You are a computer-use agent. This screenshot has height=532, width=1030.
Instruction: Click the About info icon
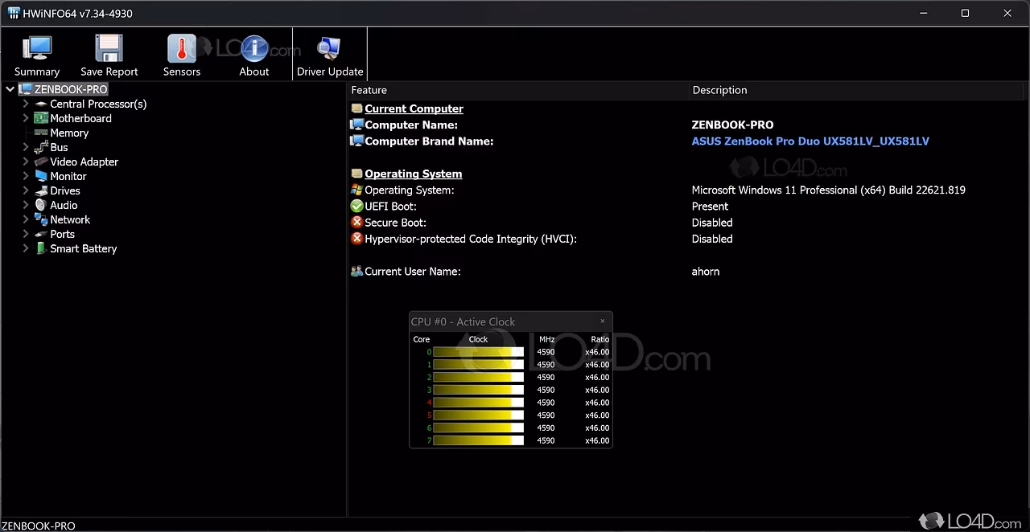point(254,50)
